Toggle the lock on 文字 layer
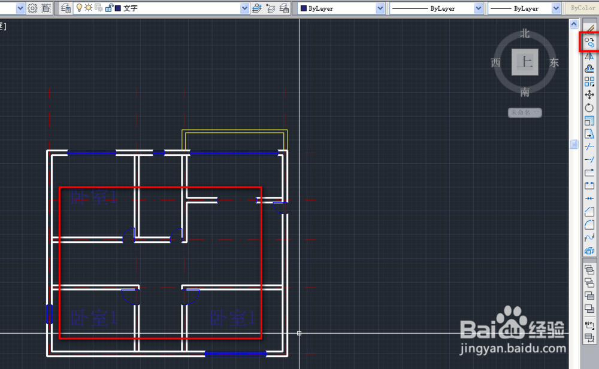Viewport: 599px width, 369px height. pos(109,8)
